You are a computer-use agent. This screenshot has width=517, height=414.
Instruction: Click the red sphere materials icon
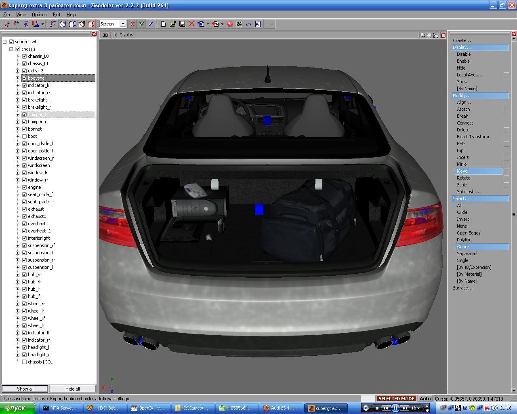click(x=230, y=24)
